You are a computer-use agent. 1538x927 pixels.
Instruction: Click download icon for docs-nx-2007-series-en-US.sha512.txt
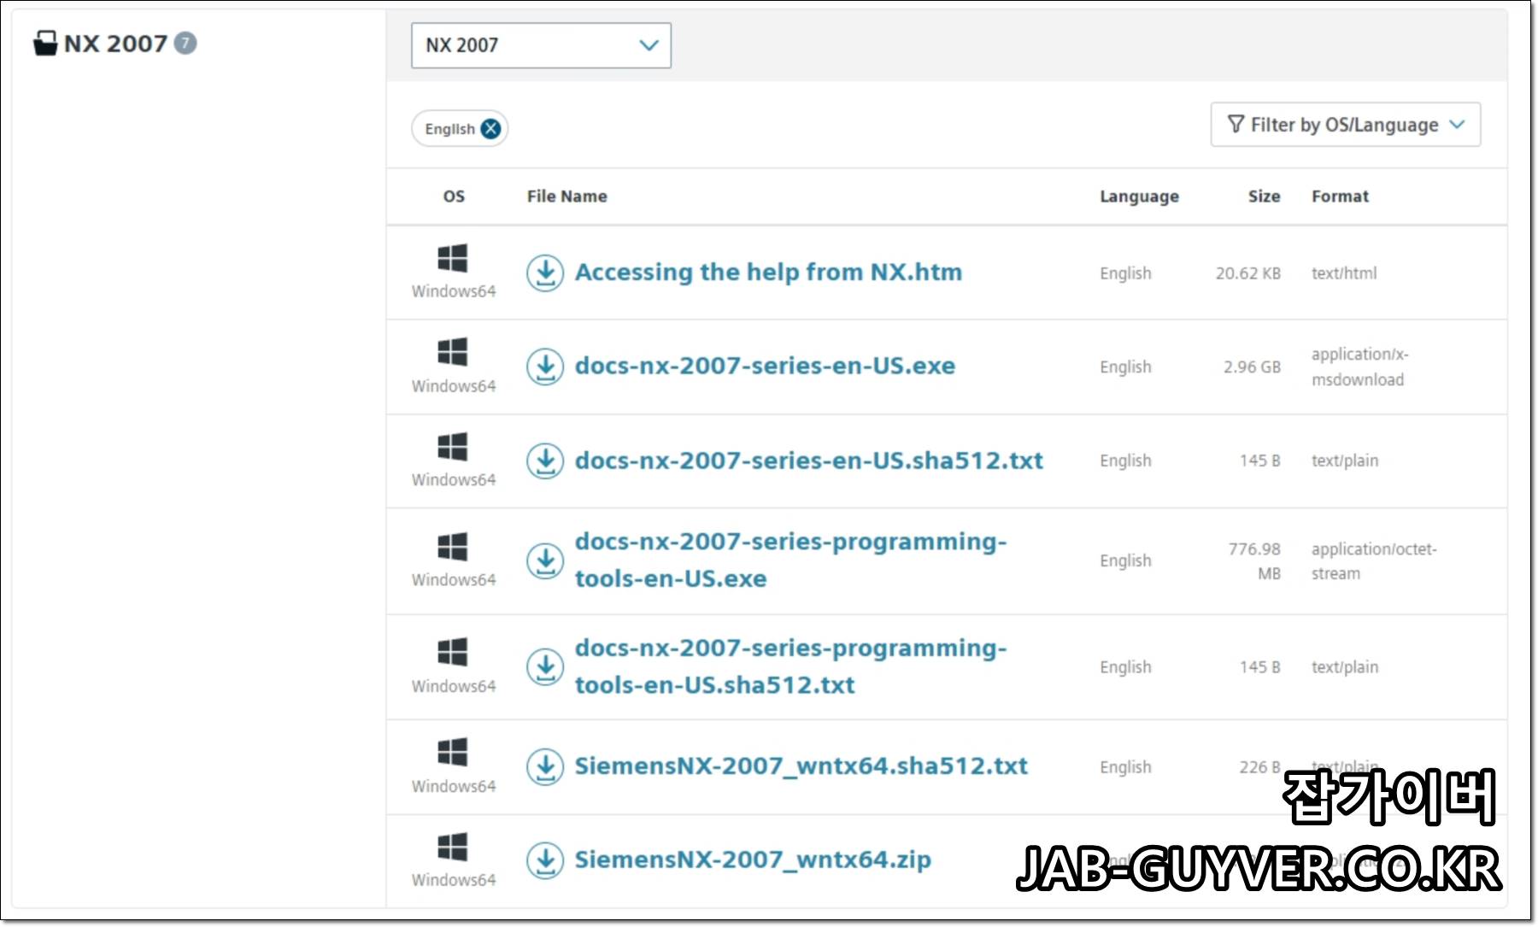[x=545, y=461]
